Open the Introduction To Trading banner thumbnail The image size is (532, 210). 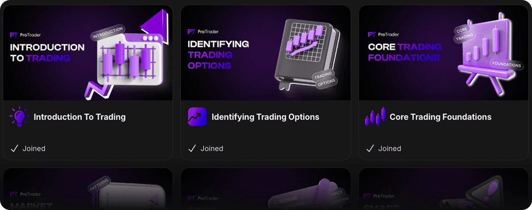click(88, 52)
